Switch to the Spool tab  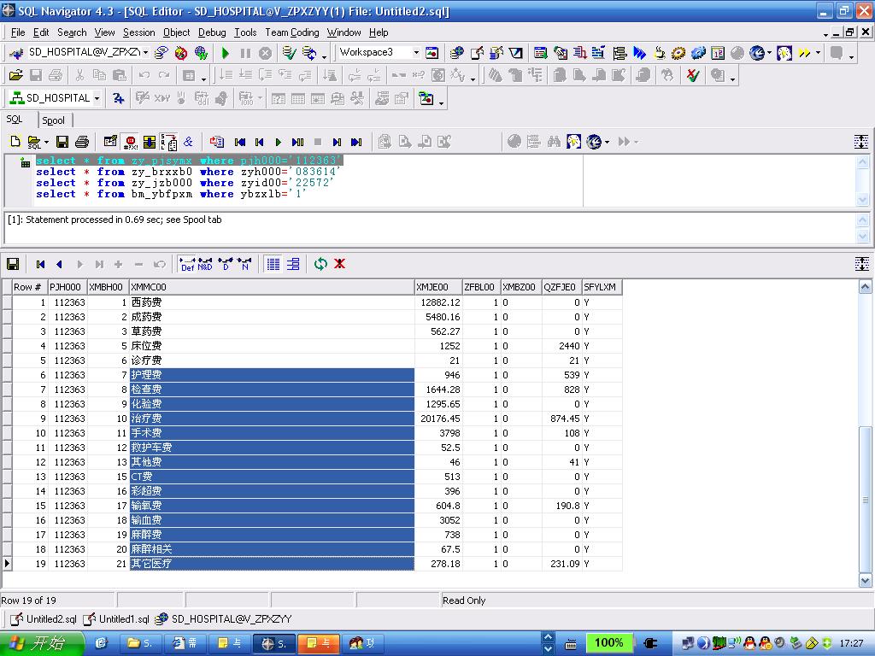[x=53, y=120]
